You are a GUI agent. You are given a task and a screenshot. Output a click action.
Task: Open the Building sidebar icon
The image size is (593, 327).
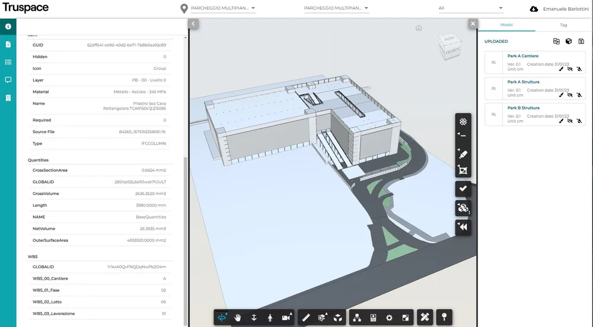pyautogui.click(x=8, y=98)
